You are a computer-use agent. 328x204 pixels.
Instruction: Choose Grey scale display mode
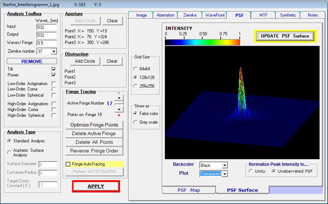point(136,122)
